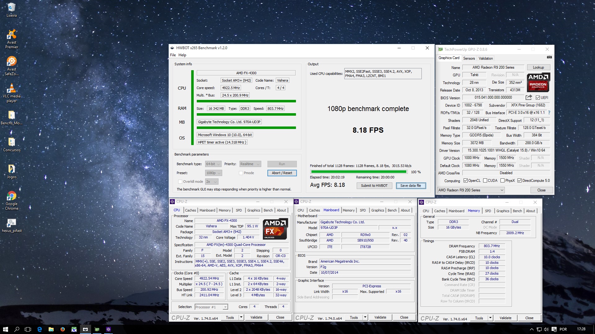Toggle the DirectCompute 5.0 checkbox

pyautogui.click(x=519, y=181)
